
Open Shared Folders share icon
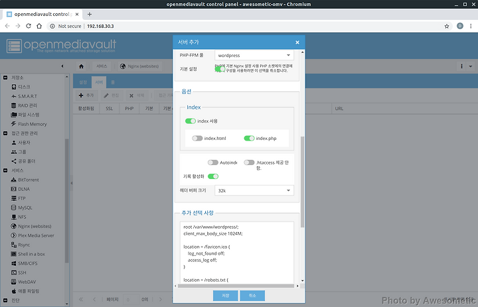pyautogui.click(x=14, y=161)
